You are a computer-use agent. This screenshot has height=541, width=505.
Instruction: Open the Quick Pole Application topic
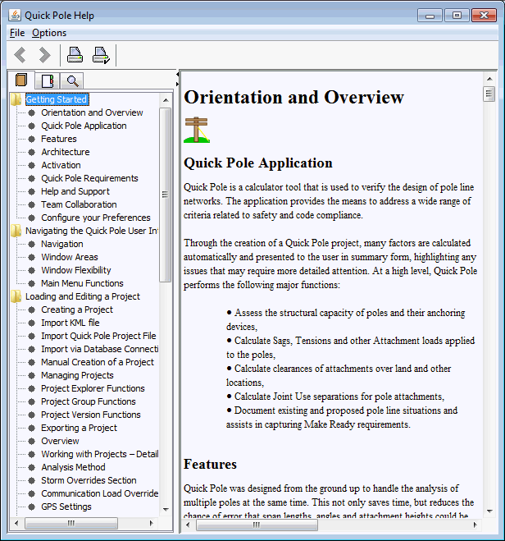coord(84,126)
